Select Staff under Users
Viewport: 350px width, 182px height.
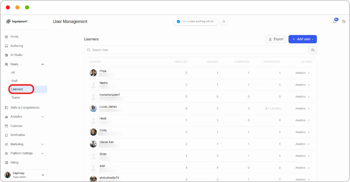tap(14, 81)
